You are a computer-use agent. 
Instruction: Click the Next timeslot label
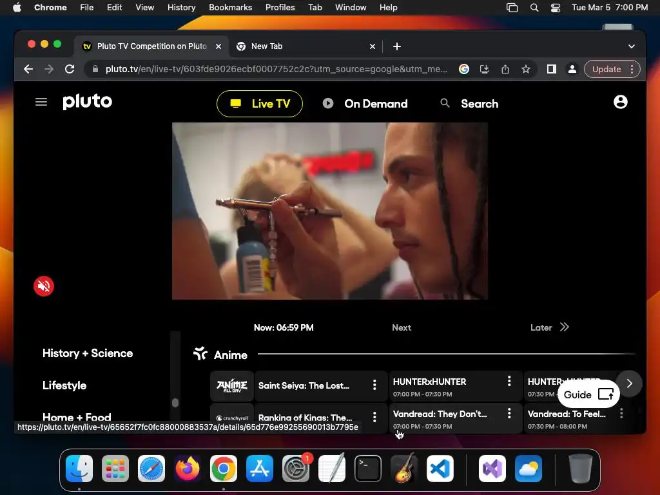[x=402, y=327]
